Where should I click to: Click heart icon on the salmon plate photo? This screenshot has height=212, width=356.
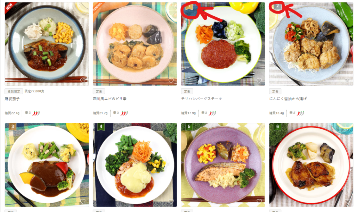pyautogui.click(x=259, y=201)
